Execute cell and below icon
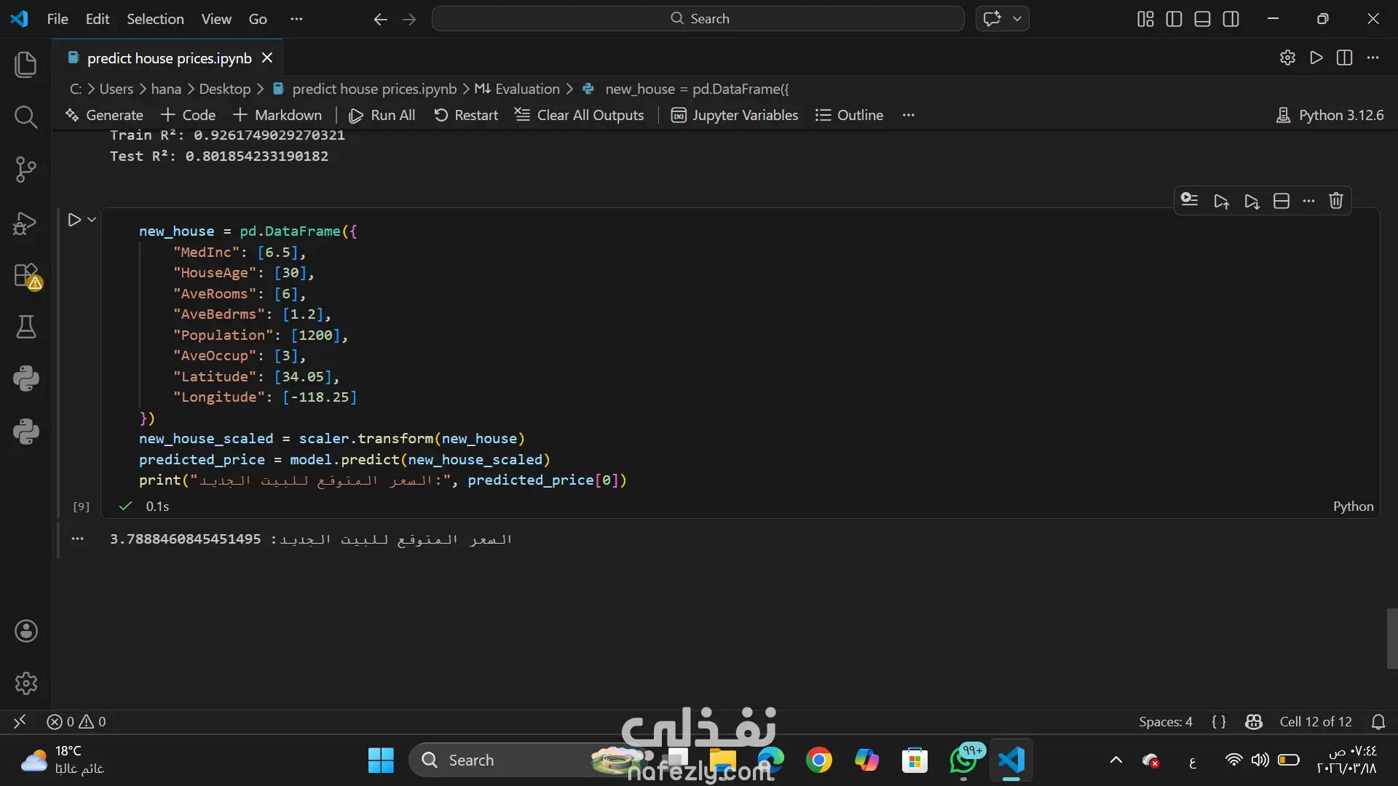The image size is (1398, 786). tap(1252, 201)
